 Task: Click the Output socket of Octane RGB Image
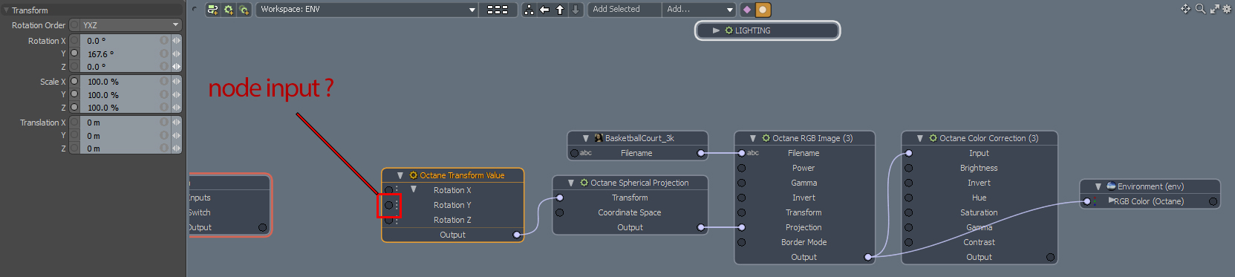click(x=868, y=257)
